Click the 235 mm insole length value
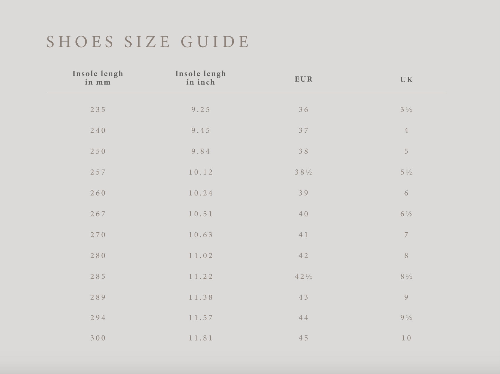The width and height of the screenshot is (500, 374). [98, 110]
